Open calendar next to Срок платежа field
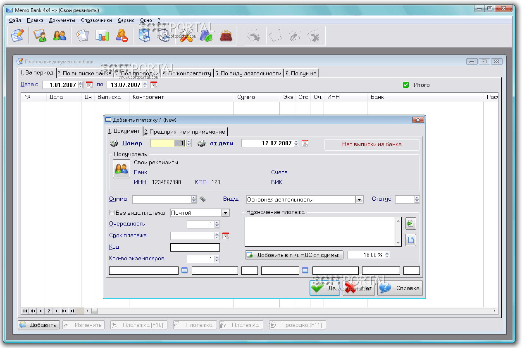Viewport: 522px width, 348px height. (226, 236)
